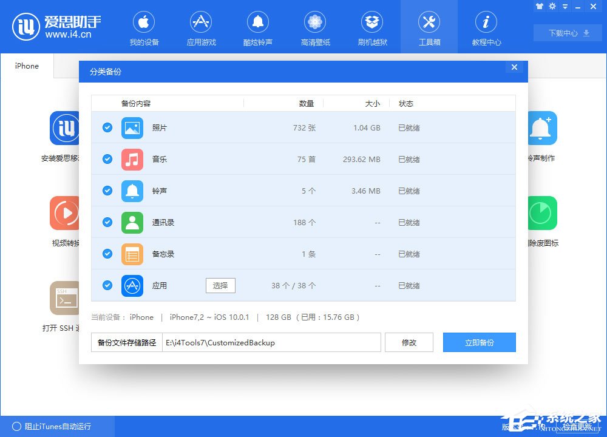Click 选择 to choose apps to back up
This screenshot has height=437, width=607.
pyautogui.click(x=220, y=285)
